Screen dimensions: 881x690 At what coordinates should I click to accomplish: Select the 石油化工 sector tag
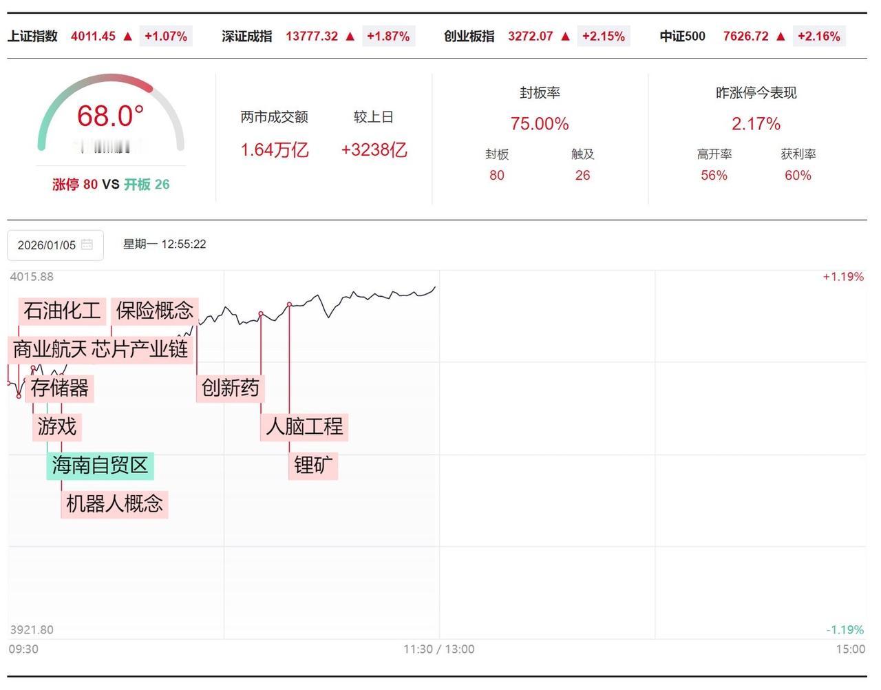63,311
